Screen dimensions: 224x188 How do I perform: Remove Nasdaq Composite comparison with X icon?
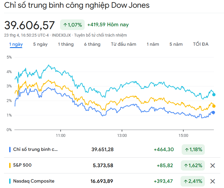(213, 181)
